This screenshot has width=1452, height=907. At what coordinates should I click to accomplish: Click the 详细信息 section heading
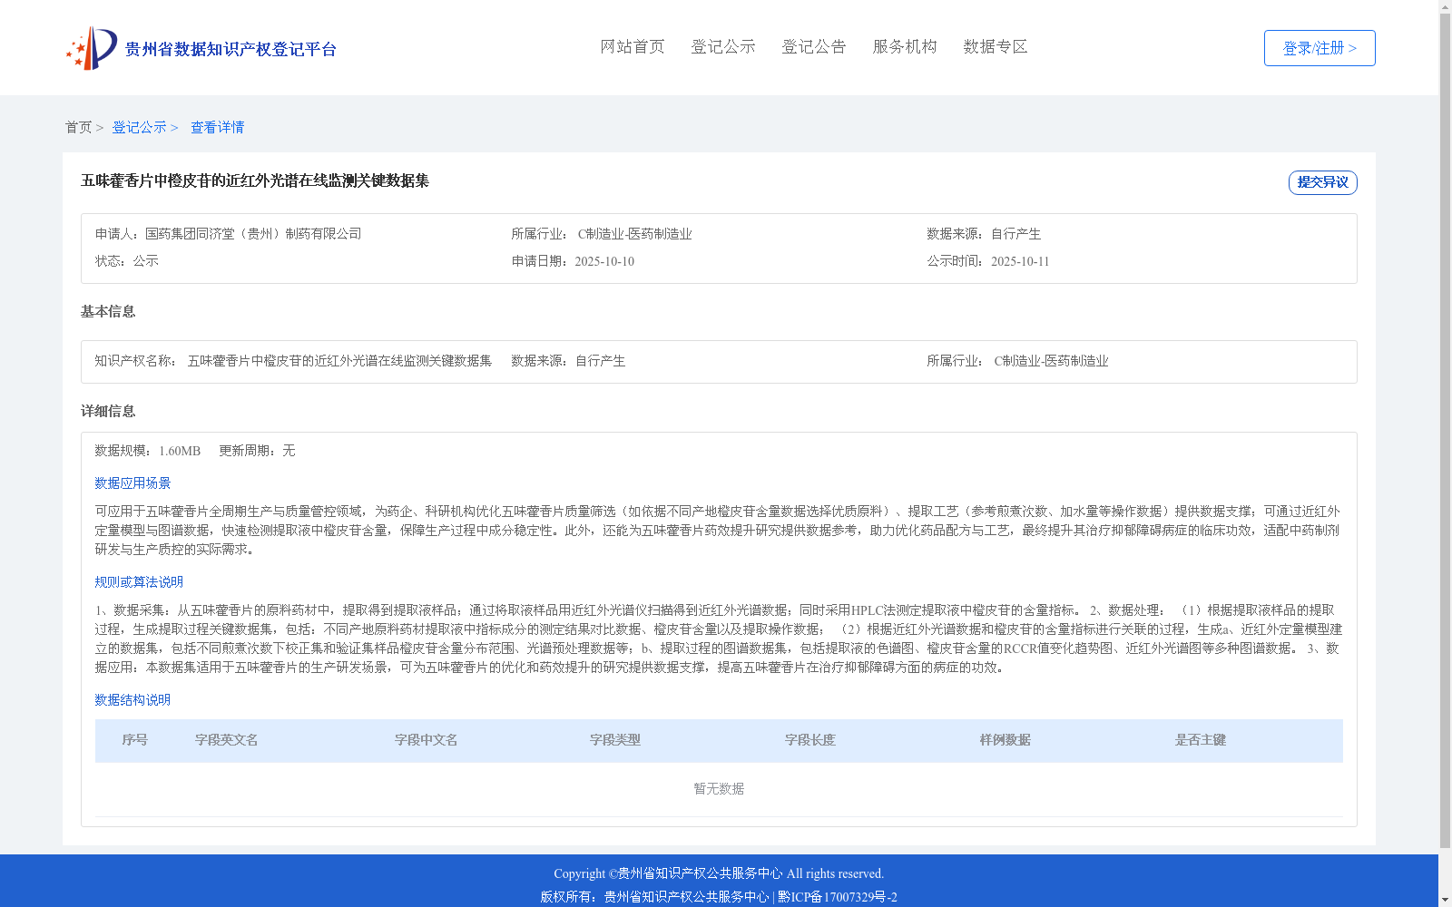(x=108, y=412)
